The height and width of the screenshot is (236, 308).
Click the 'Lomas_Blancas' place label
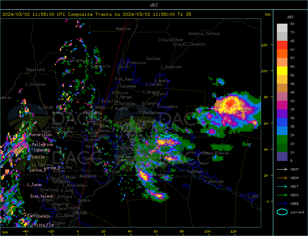216,153
